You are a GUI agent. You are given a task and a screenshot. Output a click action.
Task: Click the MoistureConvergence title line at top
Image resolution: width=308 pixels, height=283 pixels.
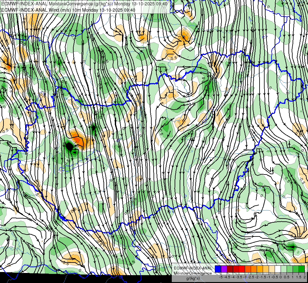[84, 4]
